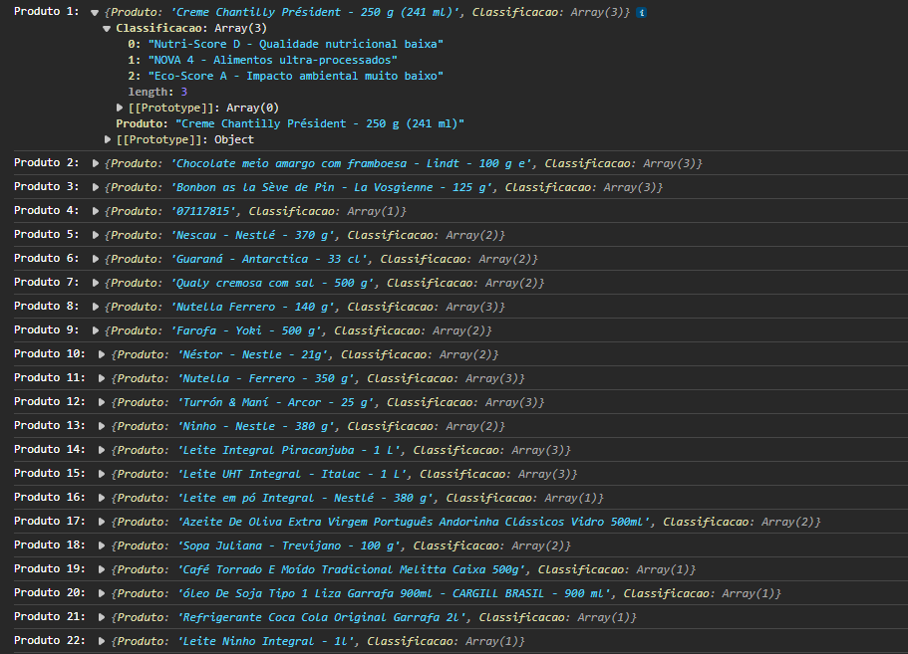Click the 'Produto 1:' log label

click(x=46, y=12)
